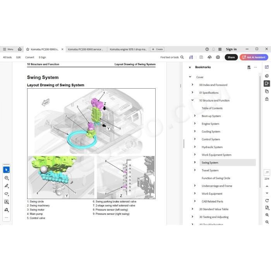Add a new bookmark icon in Bookmarks panel
Screen dimensions: 271x271
tap(249, 67)
